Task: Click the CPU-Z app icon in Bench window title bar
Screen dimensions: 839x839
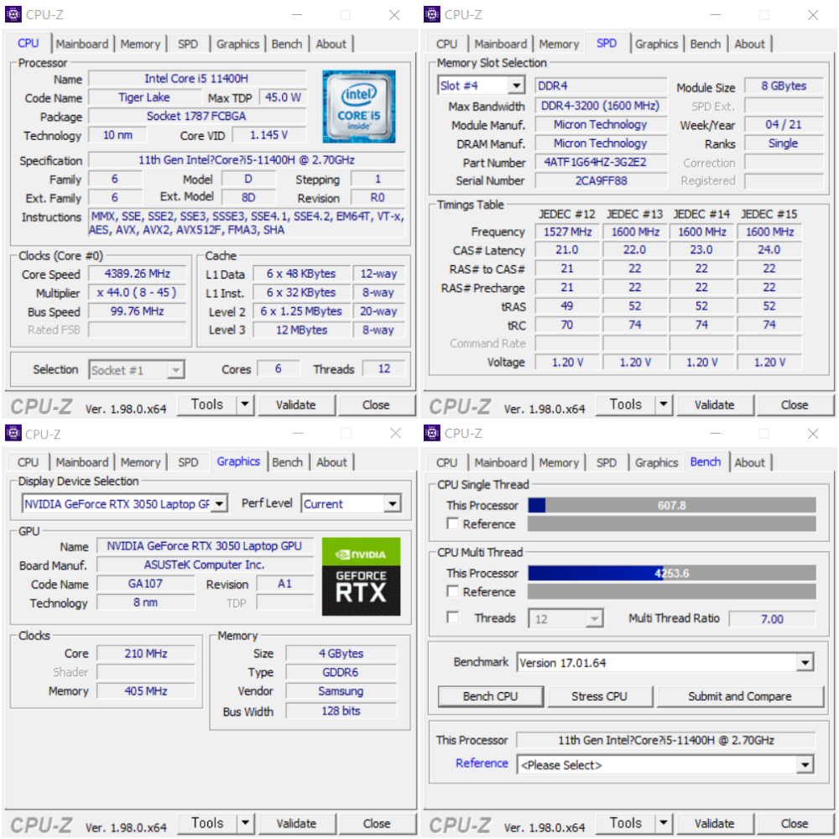Action: point(432,433)
